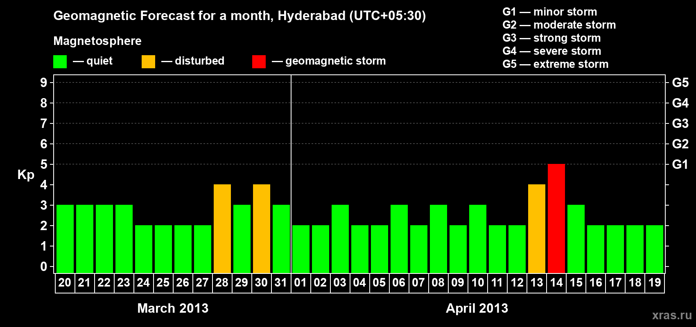The image size is (696, 327).
Task: Click the Kp axis label
Action: [26, 175]
